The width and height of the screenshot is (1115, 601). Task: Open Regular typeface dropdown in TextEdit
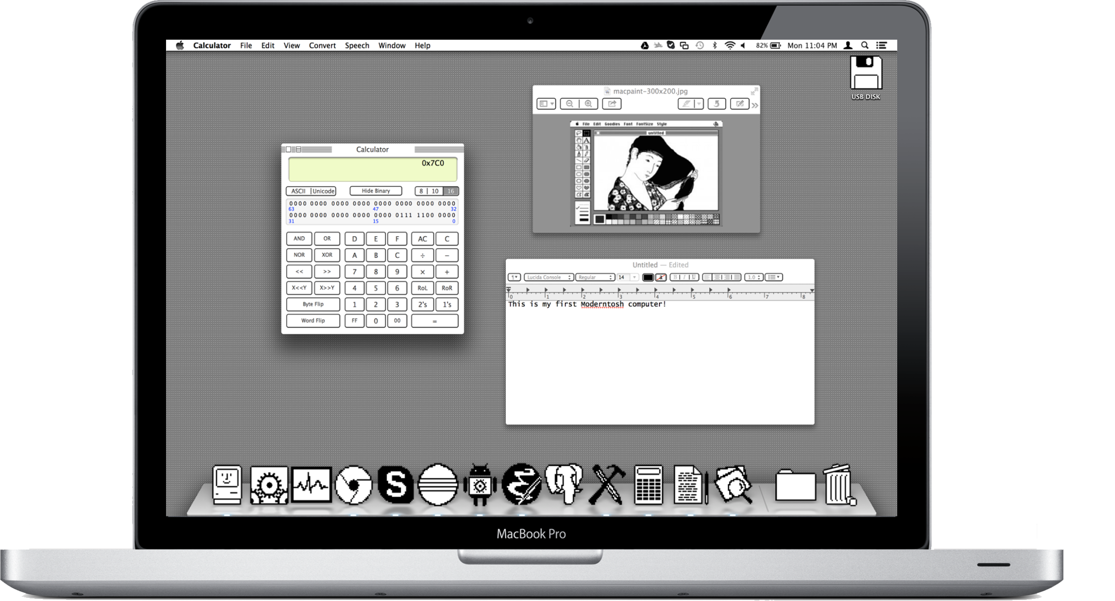click(x=595, y=278)
